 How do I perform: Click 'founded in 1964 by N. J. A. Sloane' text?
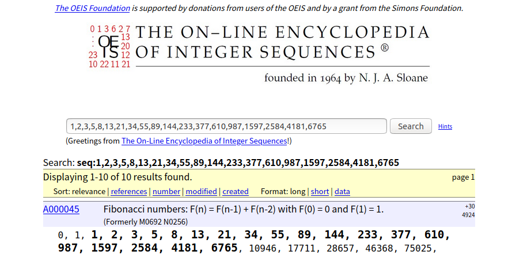point(346,78)
